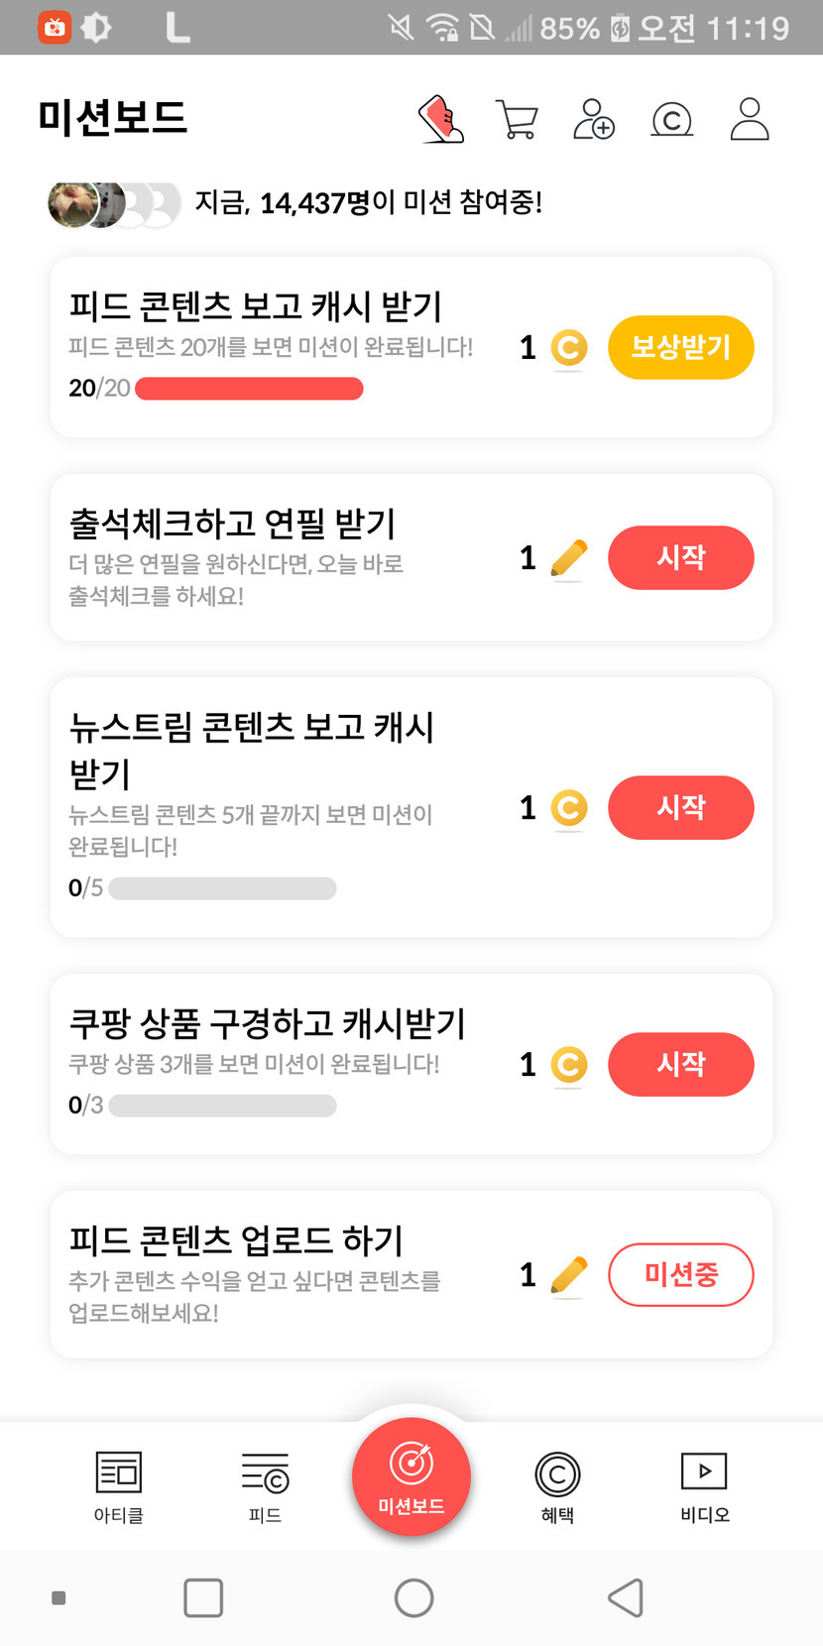The width and height of the screenshot is (823, 1646).
Task: Tap the invite friend icon
Action: [594, 120]
